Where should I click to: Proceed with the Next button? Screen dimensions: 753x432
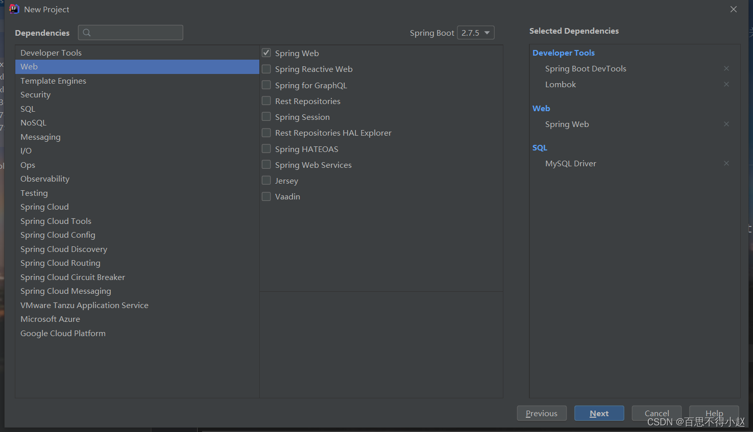point(599,413)
